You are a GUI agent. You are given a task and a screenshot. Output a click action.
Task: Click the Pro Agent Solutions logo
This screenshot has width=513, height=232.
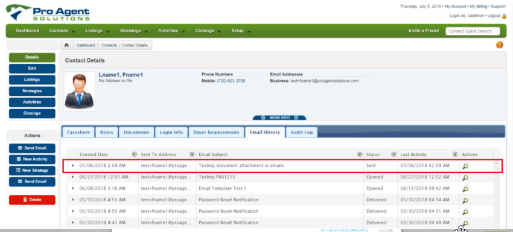[x=48, y=13]
